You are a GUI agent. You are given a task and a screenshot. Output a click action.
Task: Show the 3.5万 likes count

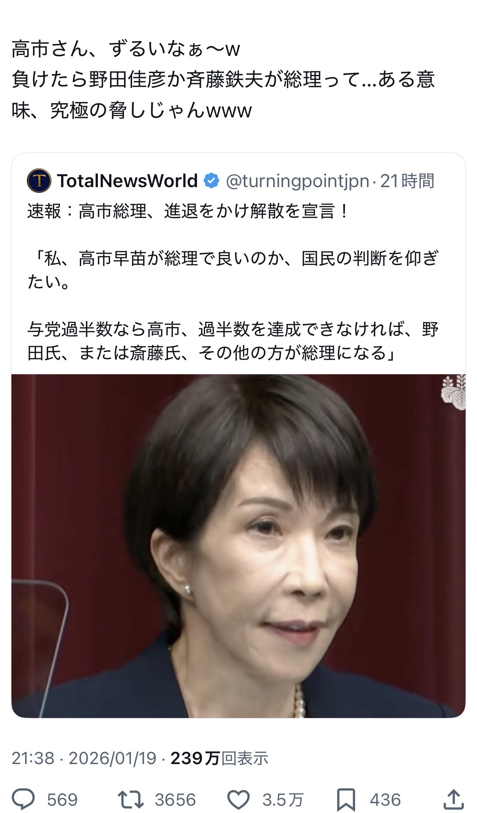point(283,800)
